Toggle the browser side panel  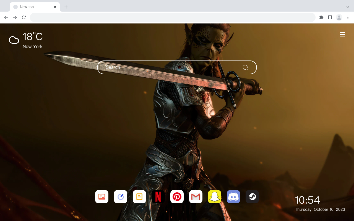(330, 17)
